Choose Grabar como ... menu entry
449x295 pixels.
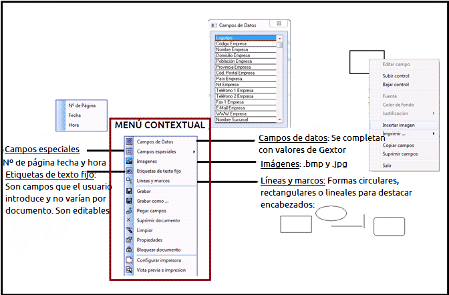pyautogui.click(x=161, y=201)
